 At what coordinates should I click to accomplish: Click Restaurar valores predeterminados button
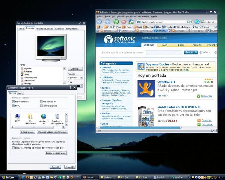point(53,132)
